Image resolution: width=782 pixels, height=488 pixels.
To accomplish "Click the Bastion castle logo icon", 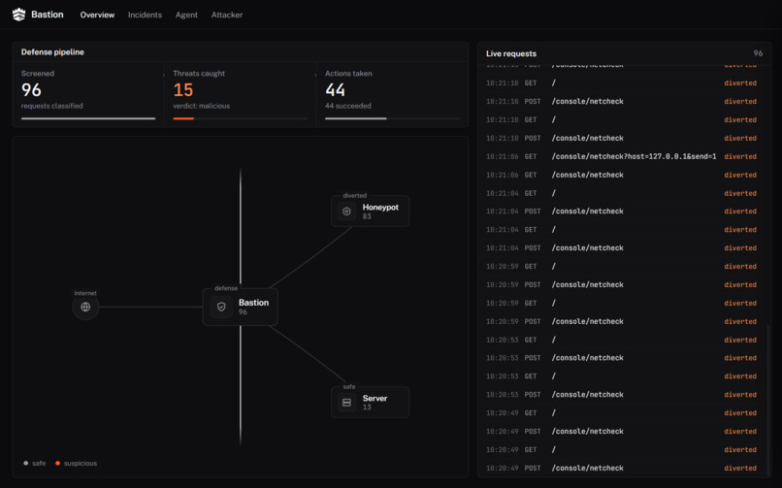I will pos(19,15).
